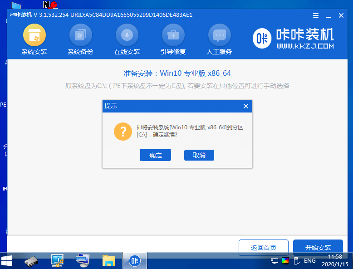Open the memory chip icon in taskbar
The image size is (353, 269).
31,261
